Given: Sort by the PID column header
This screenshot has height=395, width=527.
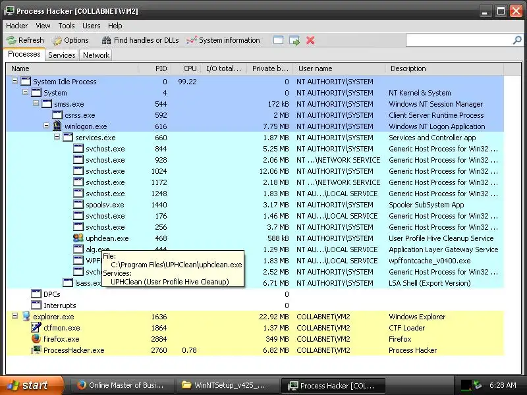Looking at the screenshot, I should point(155,68).
